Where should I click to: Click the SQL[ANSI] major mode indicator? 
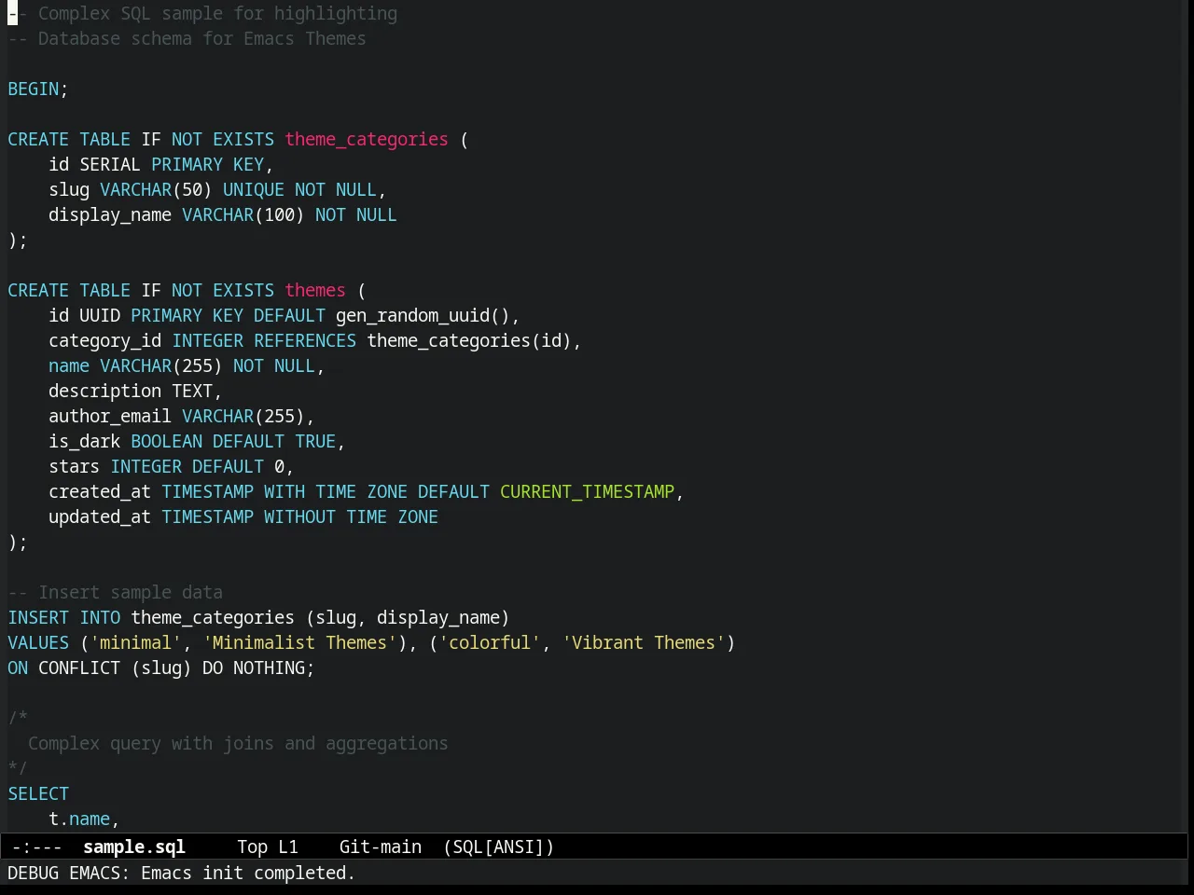[x=499, y=847]
